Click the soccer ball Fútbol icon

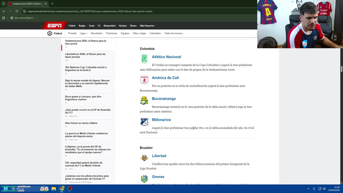pos(50,33)
